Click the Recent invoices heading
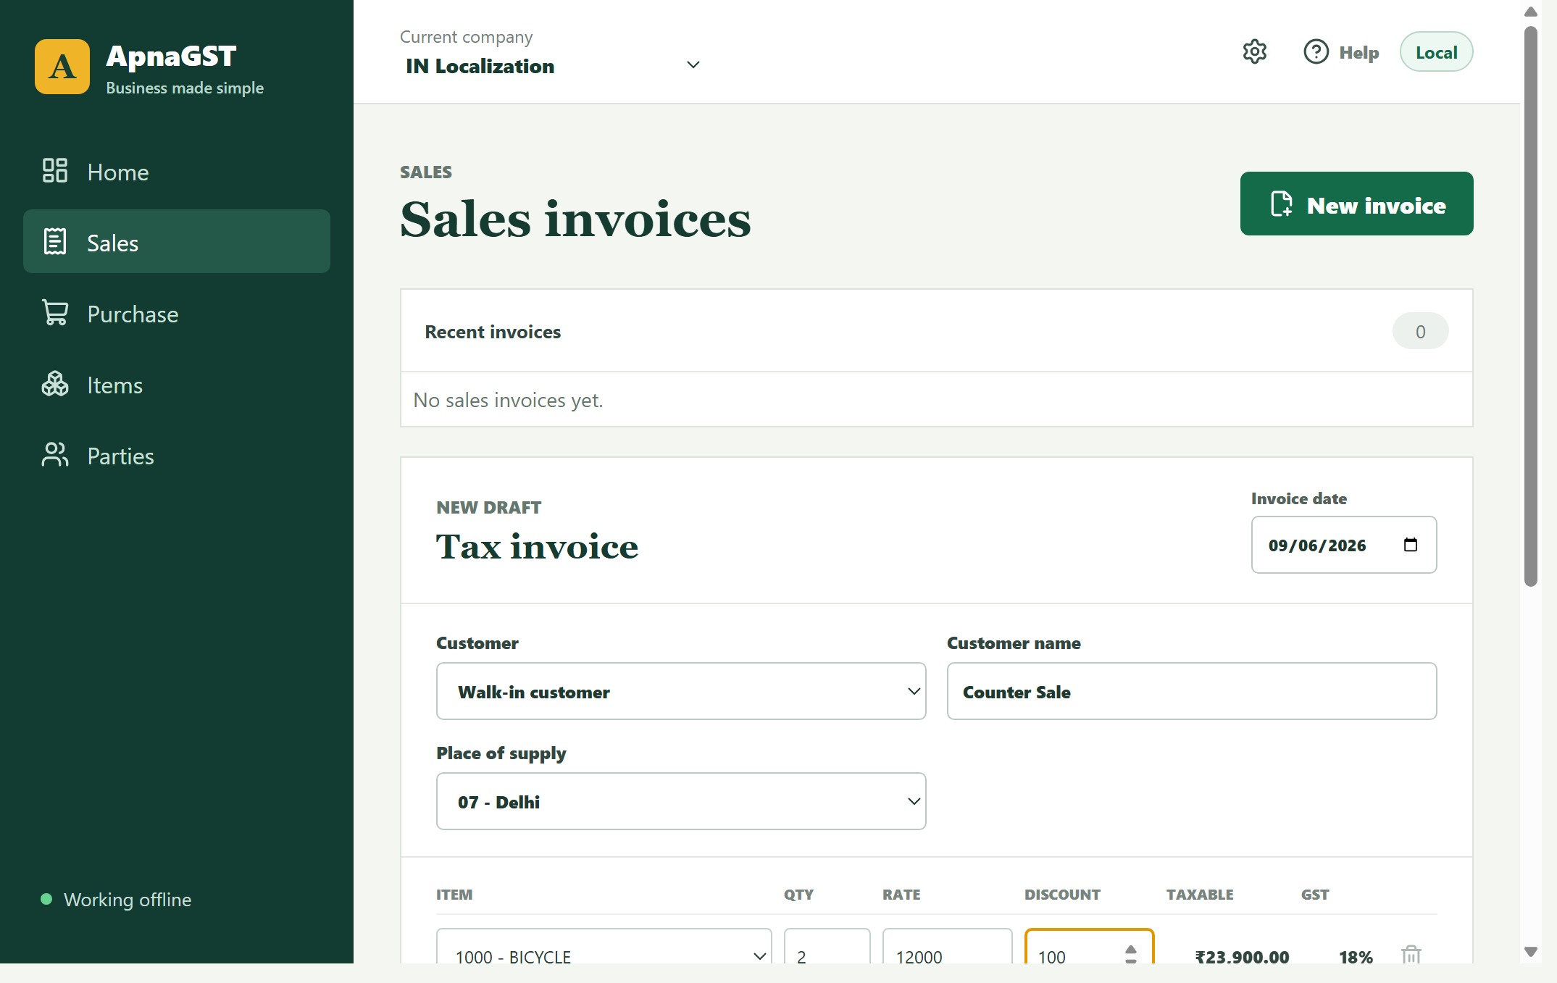Viewport: 1557px width, 983px height. click(493, 332)
